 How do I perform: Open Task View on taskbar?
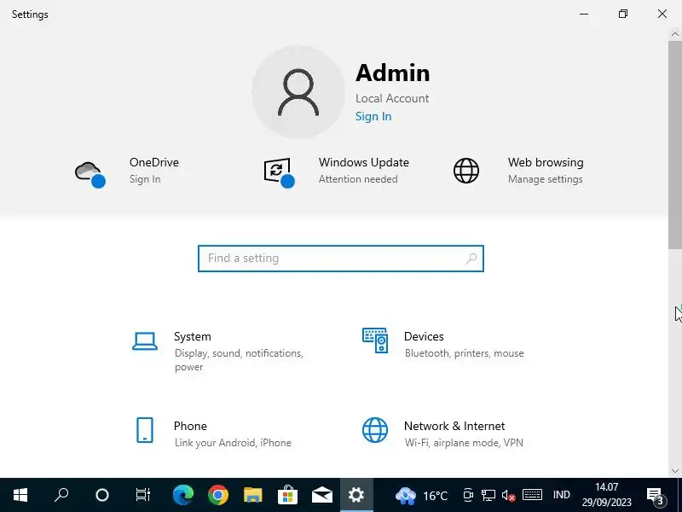tap(142, 495)
